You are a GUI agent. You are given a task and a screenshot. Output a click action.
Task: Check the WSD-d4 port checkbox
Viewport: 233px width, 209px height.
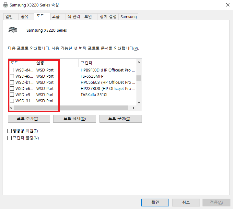(x=12, y=70)
